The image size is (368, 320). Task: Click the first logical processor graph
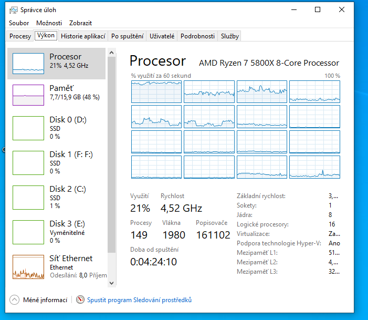tap(156, 92)
